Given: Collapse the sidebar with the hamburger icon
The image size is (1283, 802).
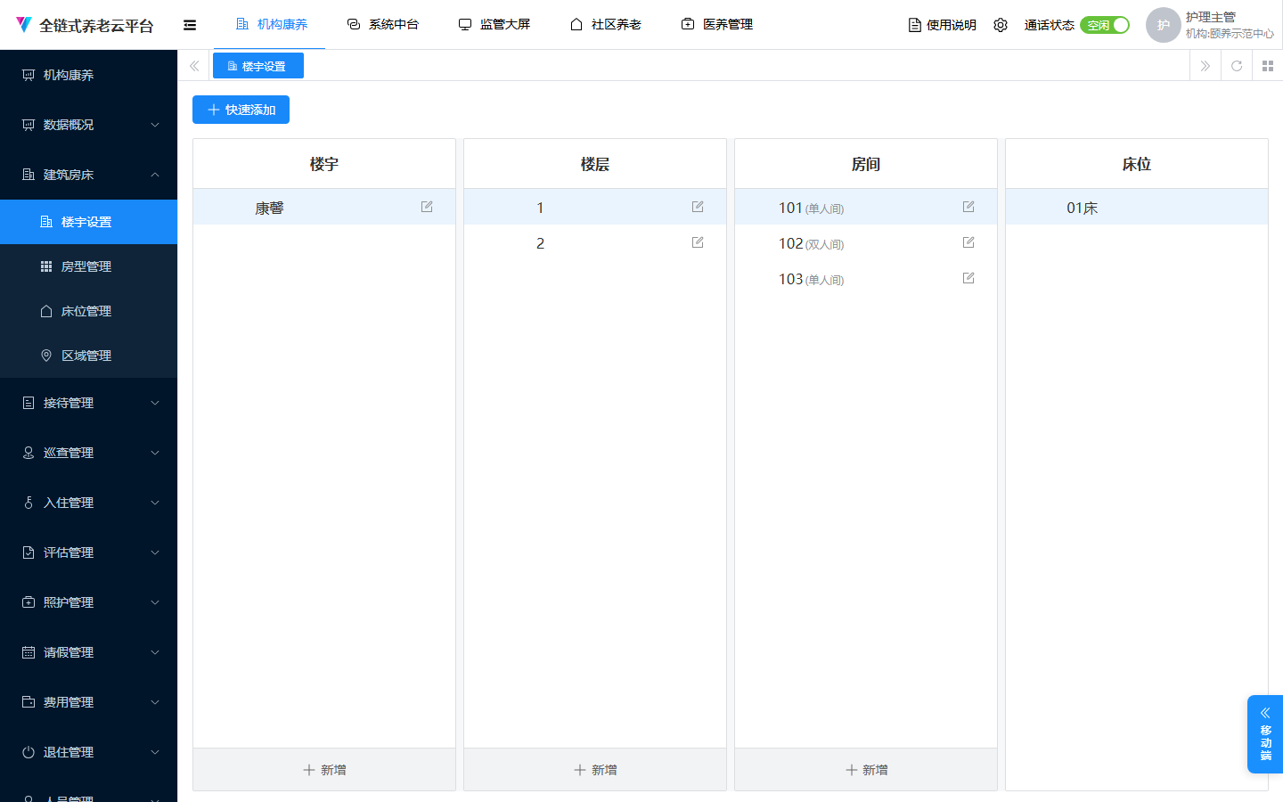Looking at the screenshot, I should [x=190, y=25].
